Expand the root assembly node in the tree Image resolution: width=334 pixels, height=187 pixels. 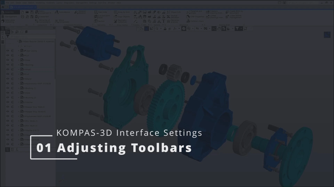[18, 41]
